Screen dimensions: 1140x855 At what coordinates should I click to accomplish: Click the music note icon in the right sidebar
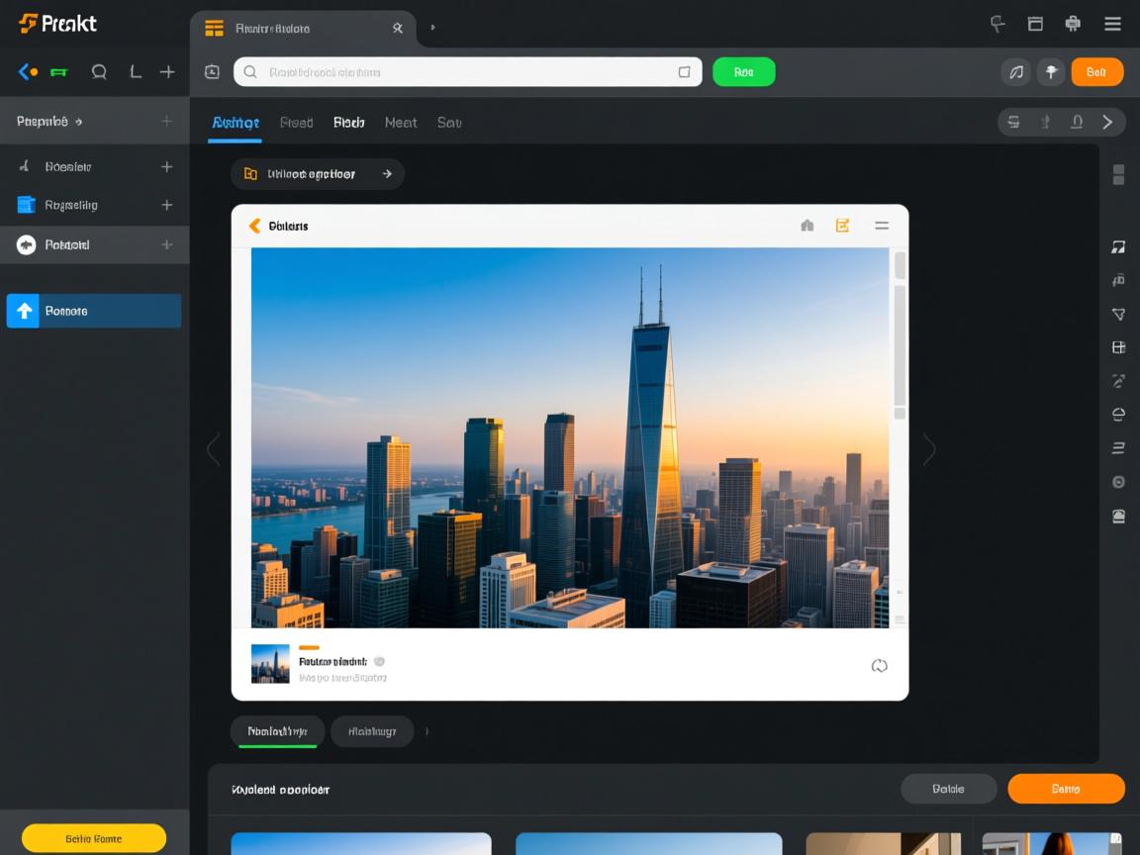coord(1118,247)
